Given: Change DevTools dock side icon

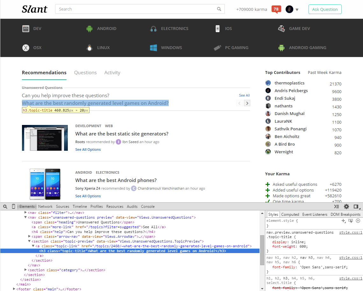Looking at the screenshot, I should (357, 207).
